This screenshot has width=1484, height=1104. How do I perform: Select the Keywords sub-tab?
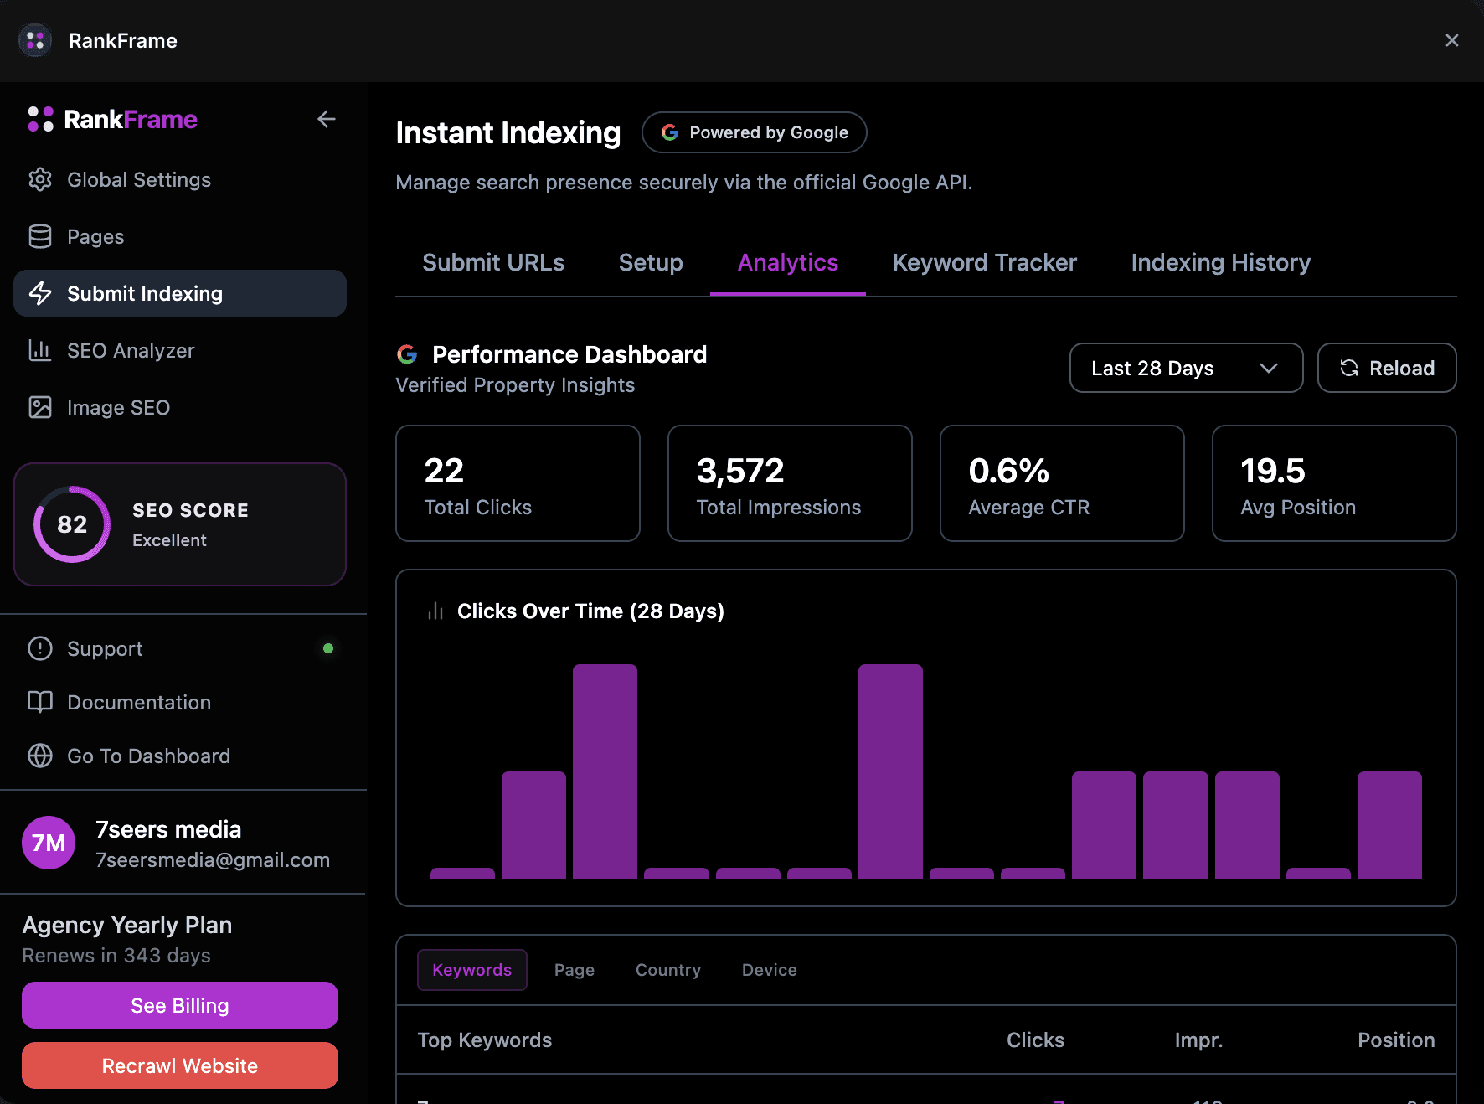point(472,970)
